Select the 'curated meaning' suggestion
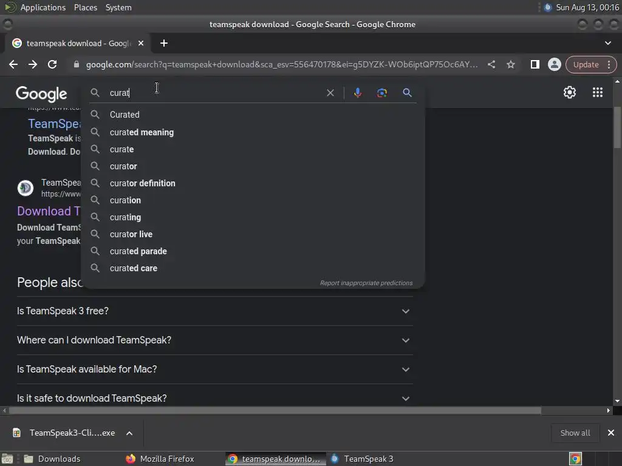Viewport: 622px width, 466px height. (x=253, y=132)
